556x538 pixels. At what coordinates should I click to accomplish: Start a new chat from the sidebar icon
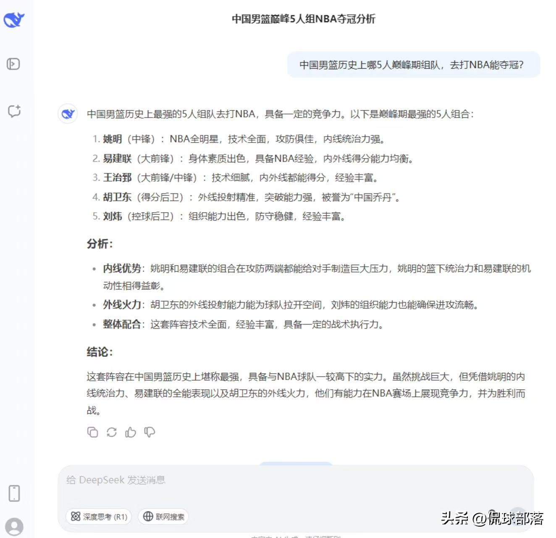(14, 111)
